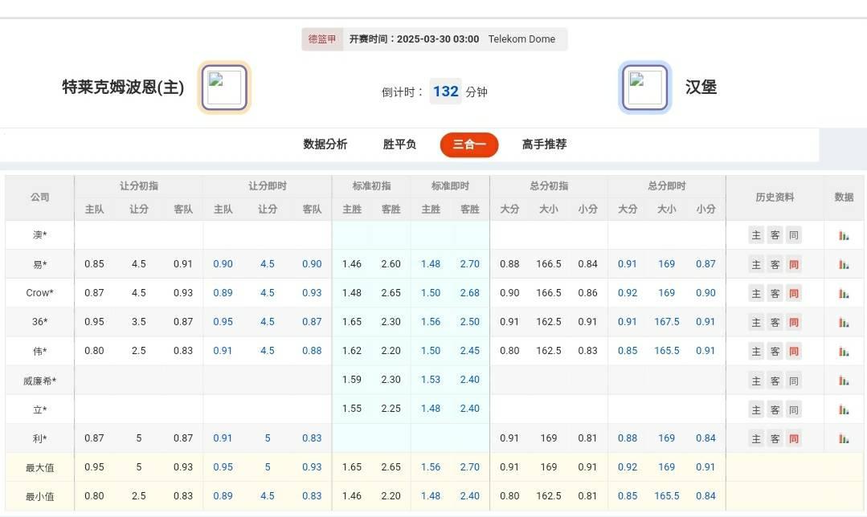The image size is (867, 517).
Task: Open the 高手推荐 tab
Action: [x=544, y=145]
